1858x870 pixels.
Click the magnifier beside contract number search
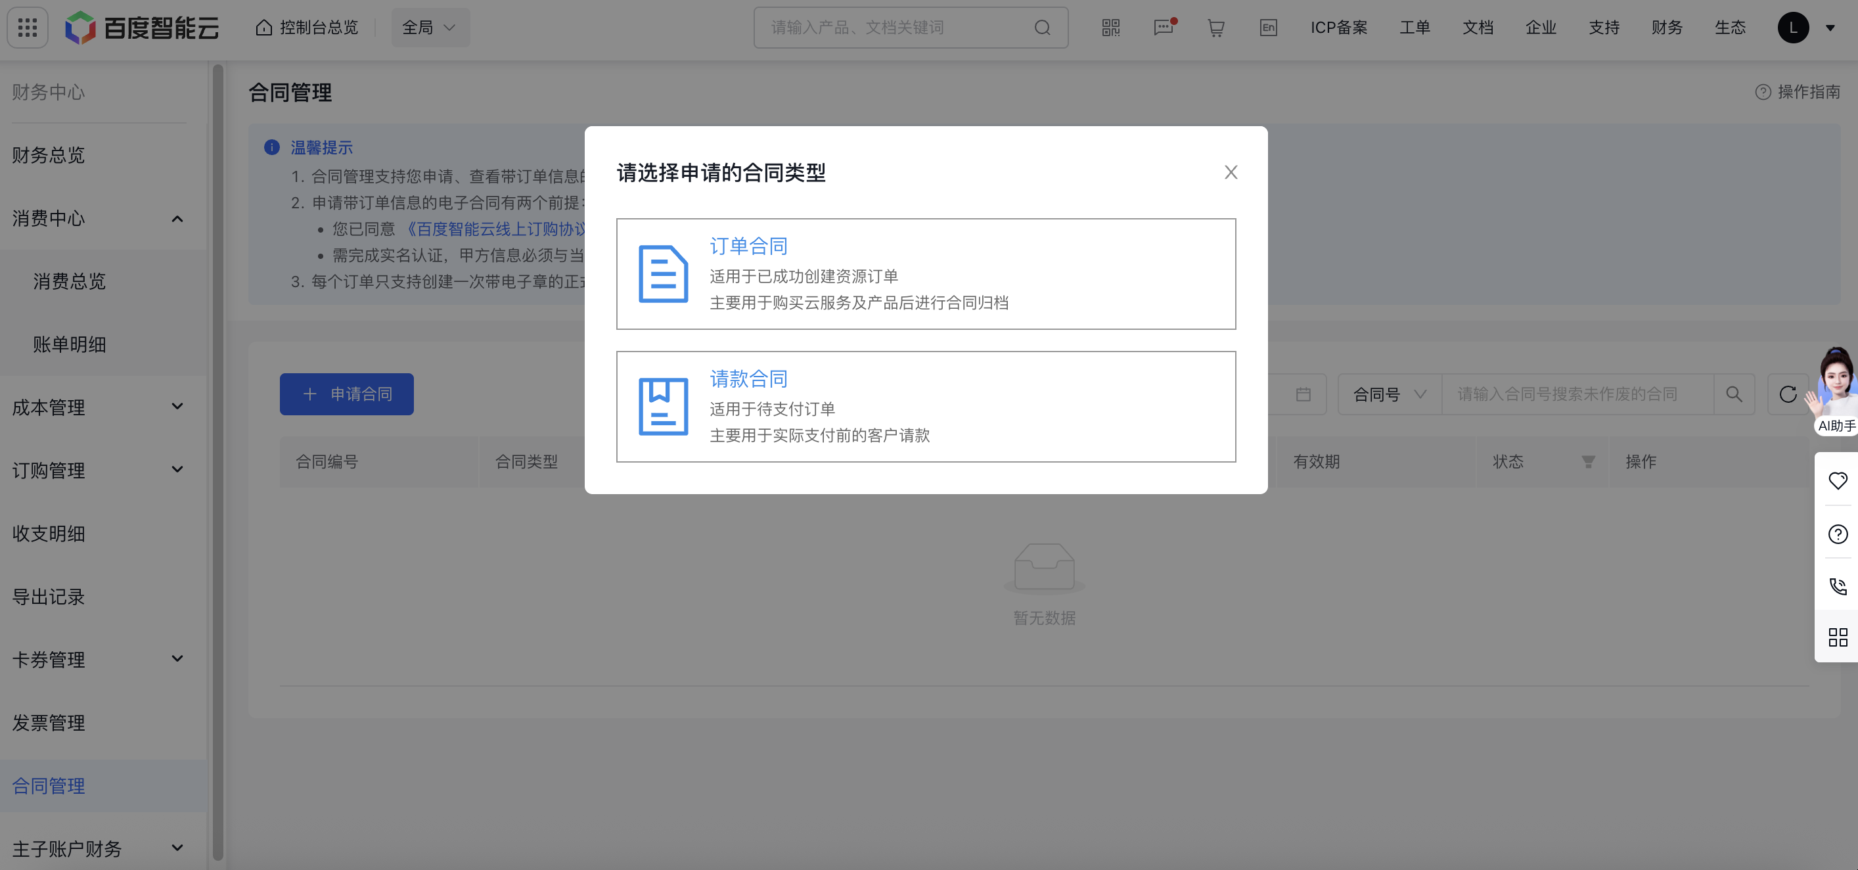click(1734, 394)
